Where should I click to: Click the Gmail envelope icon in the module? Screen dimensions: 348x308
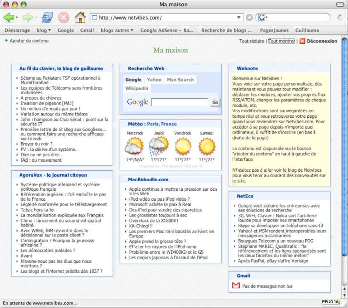[x=236, y=285]
